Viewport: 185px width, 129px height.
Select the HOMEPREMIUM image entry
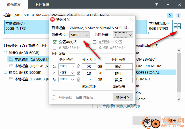[x=148, y=66]
